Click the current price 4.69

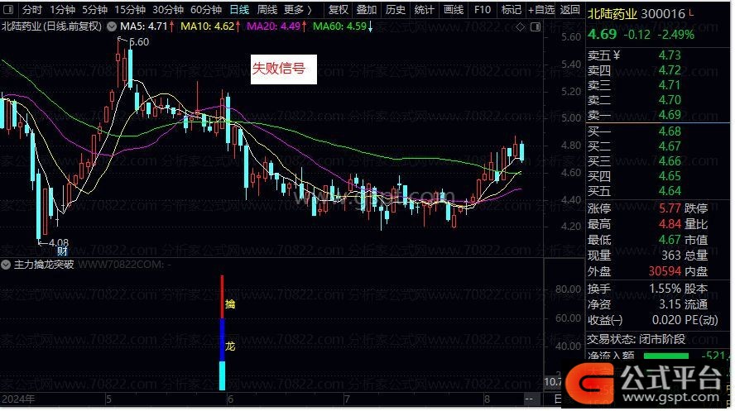click(x=603, y=34)
